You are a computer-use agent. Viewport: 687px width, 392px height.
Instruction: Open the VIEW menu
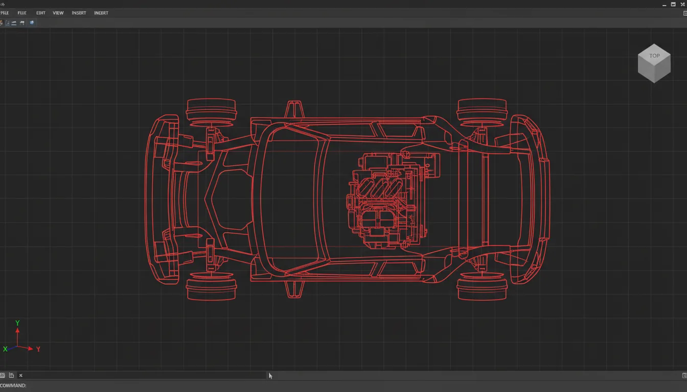pos(58,13)
